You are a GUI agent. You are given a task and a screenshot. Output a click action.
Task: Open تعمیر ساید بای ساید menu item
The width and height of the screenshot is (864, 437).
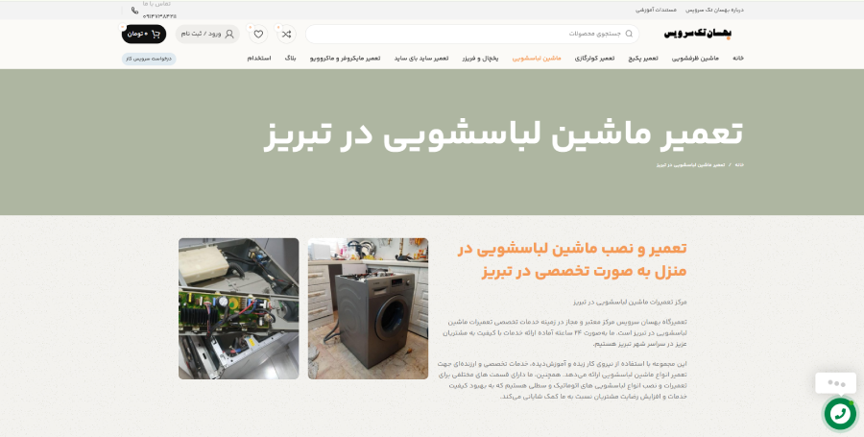421,59
